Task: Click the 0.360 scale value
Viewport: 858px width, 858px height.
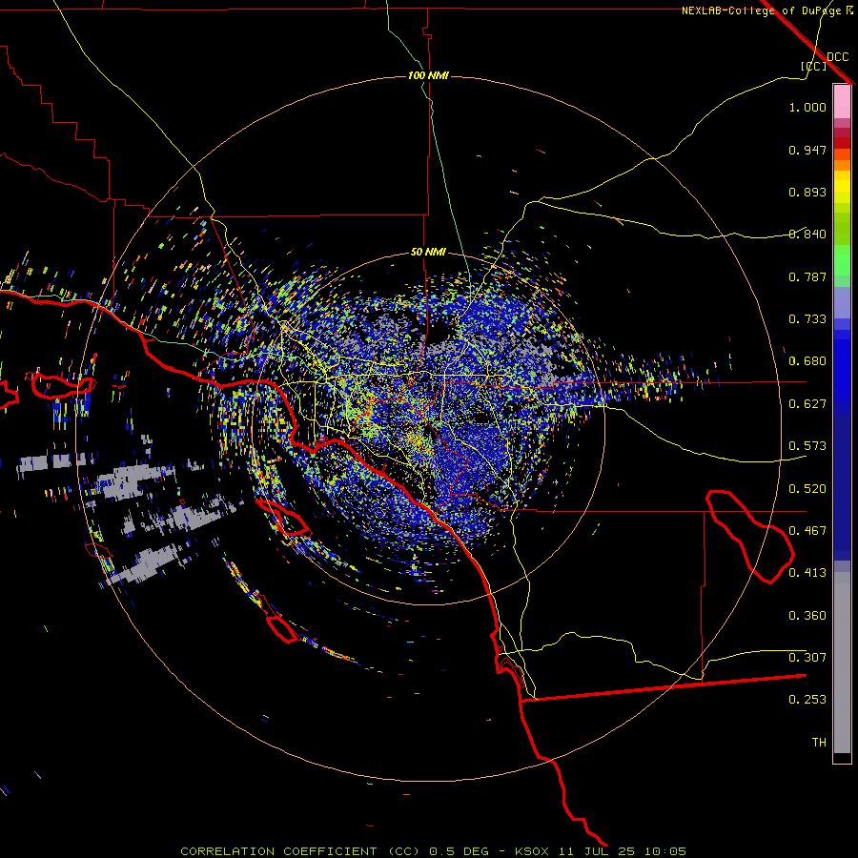Action: 807,616
